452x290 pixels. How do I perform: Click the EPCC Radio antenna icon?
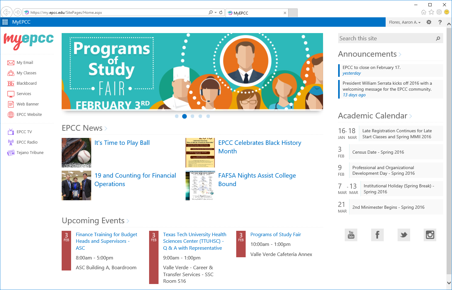click(x=11, y=142)
